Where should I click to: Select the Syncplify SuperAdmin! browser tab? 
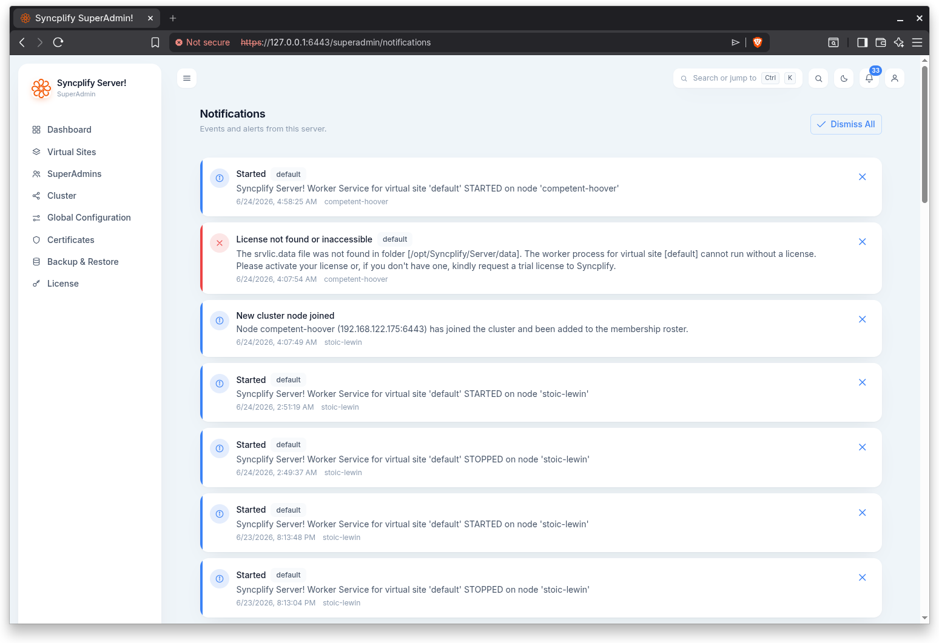click(87, 18)
